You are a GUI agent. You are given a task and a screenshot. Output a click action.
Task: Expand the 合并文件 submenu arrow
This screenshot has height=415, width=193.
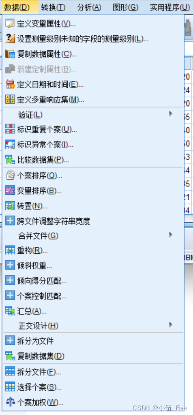[171, 235]
